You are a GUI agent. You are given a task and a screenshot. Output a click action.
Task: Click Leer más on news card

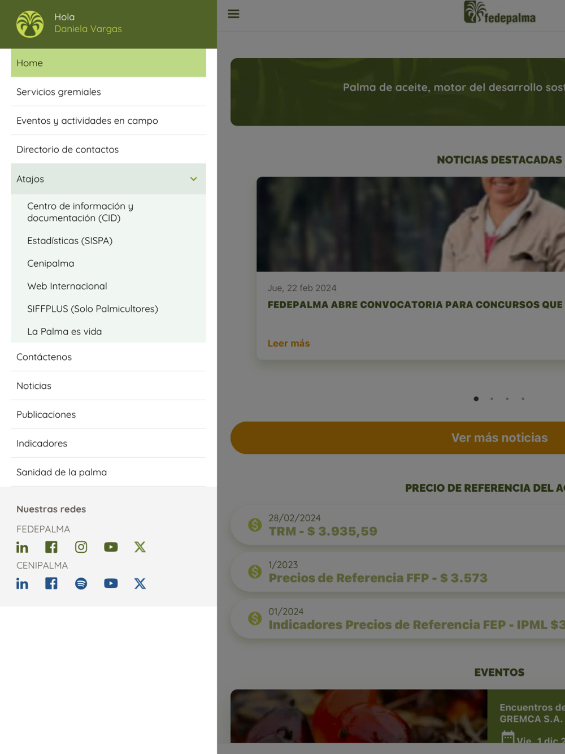[289, 344]
